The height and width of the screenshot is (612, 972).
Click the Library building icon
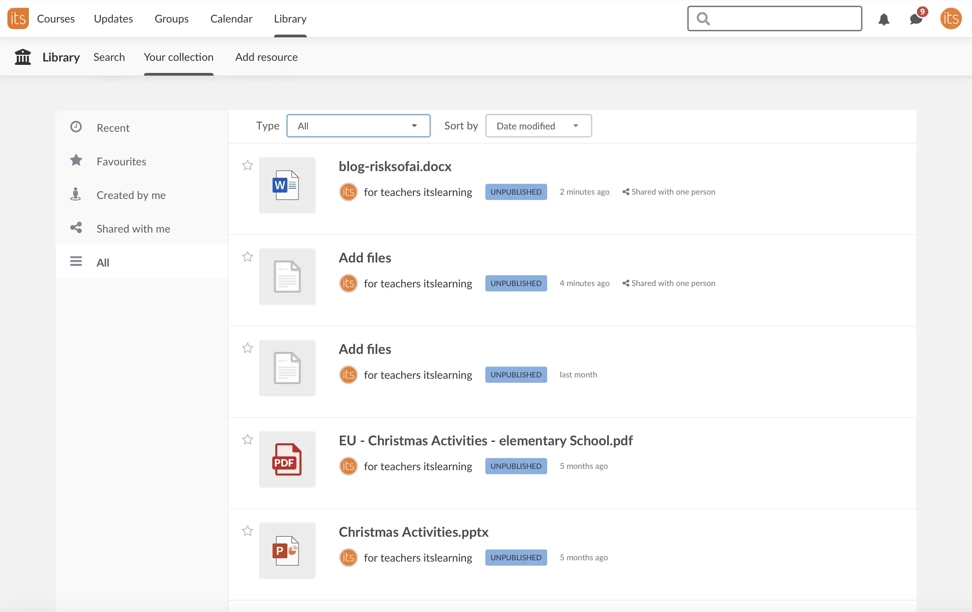[x=23, y=57]
